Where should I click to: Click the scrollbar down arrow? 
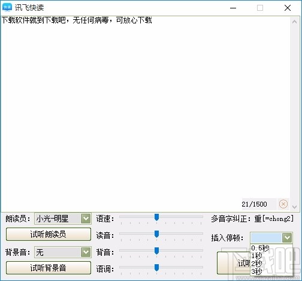(x=294, y=207)
